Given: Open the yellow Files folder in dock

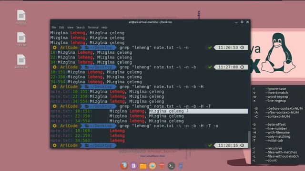Looking at the screenshot, I should tap(143, 166).
